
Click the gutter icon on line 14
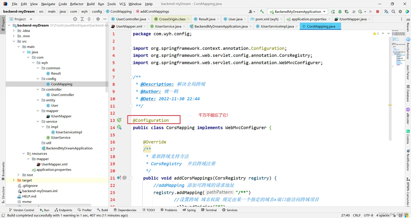pyautogui.click(x=119, y=127)
